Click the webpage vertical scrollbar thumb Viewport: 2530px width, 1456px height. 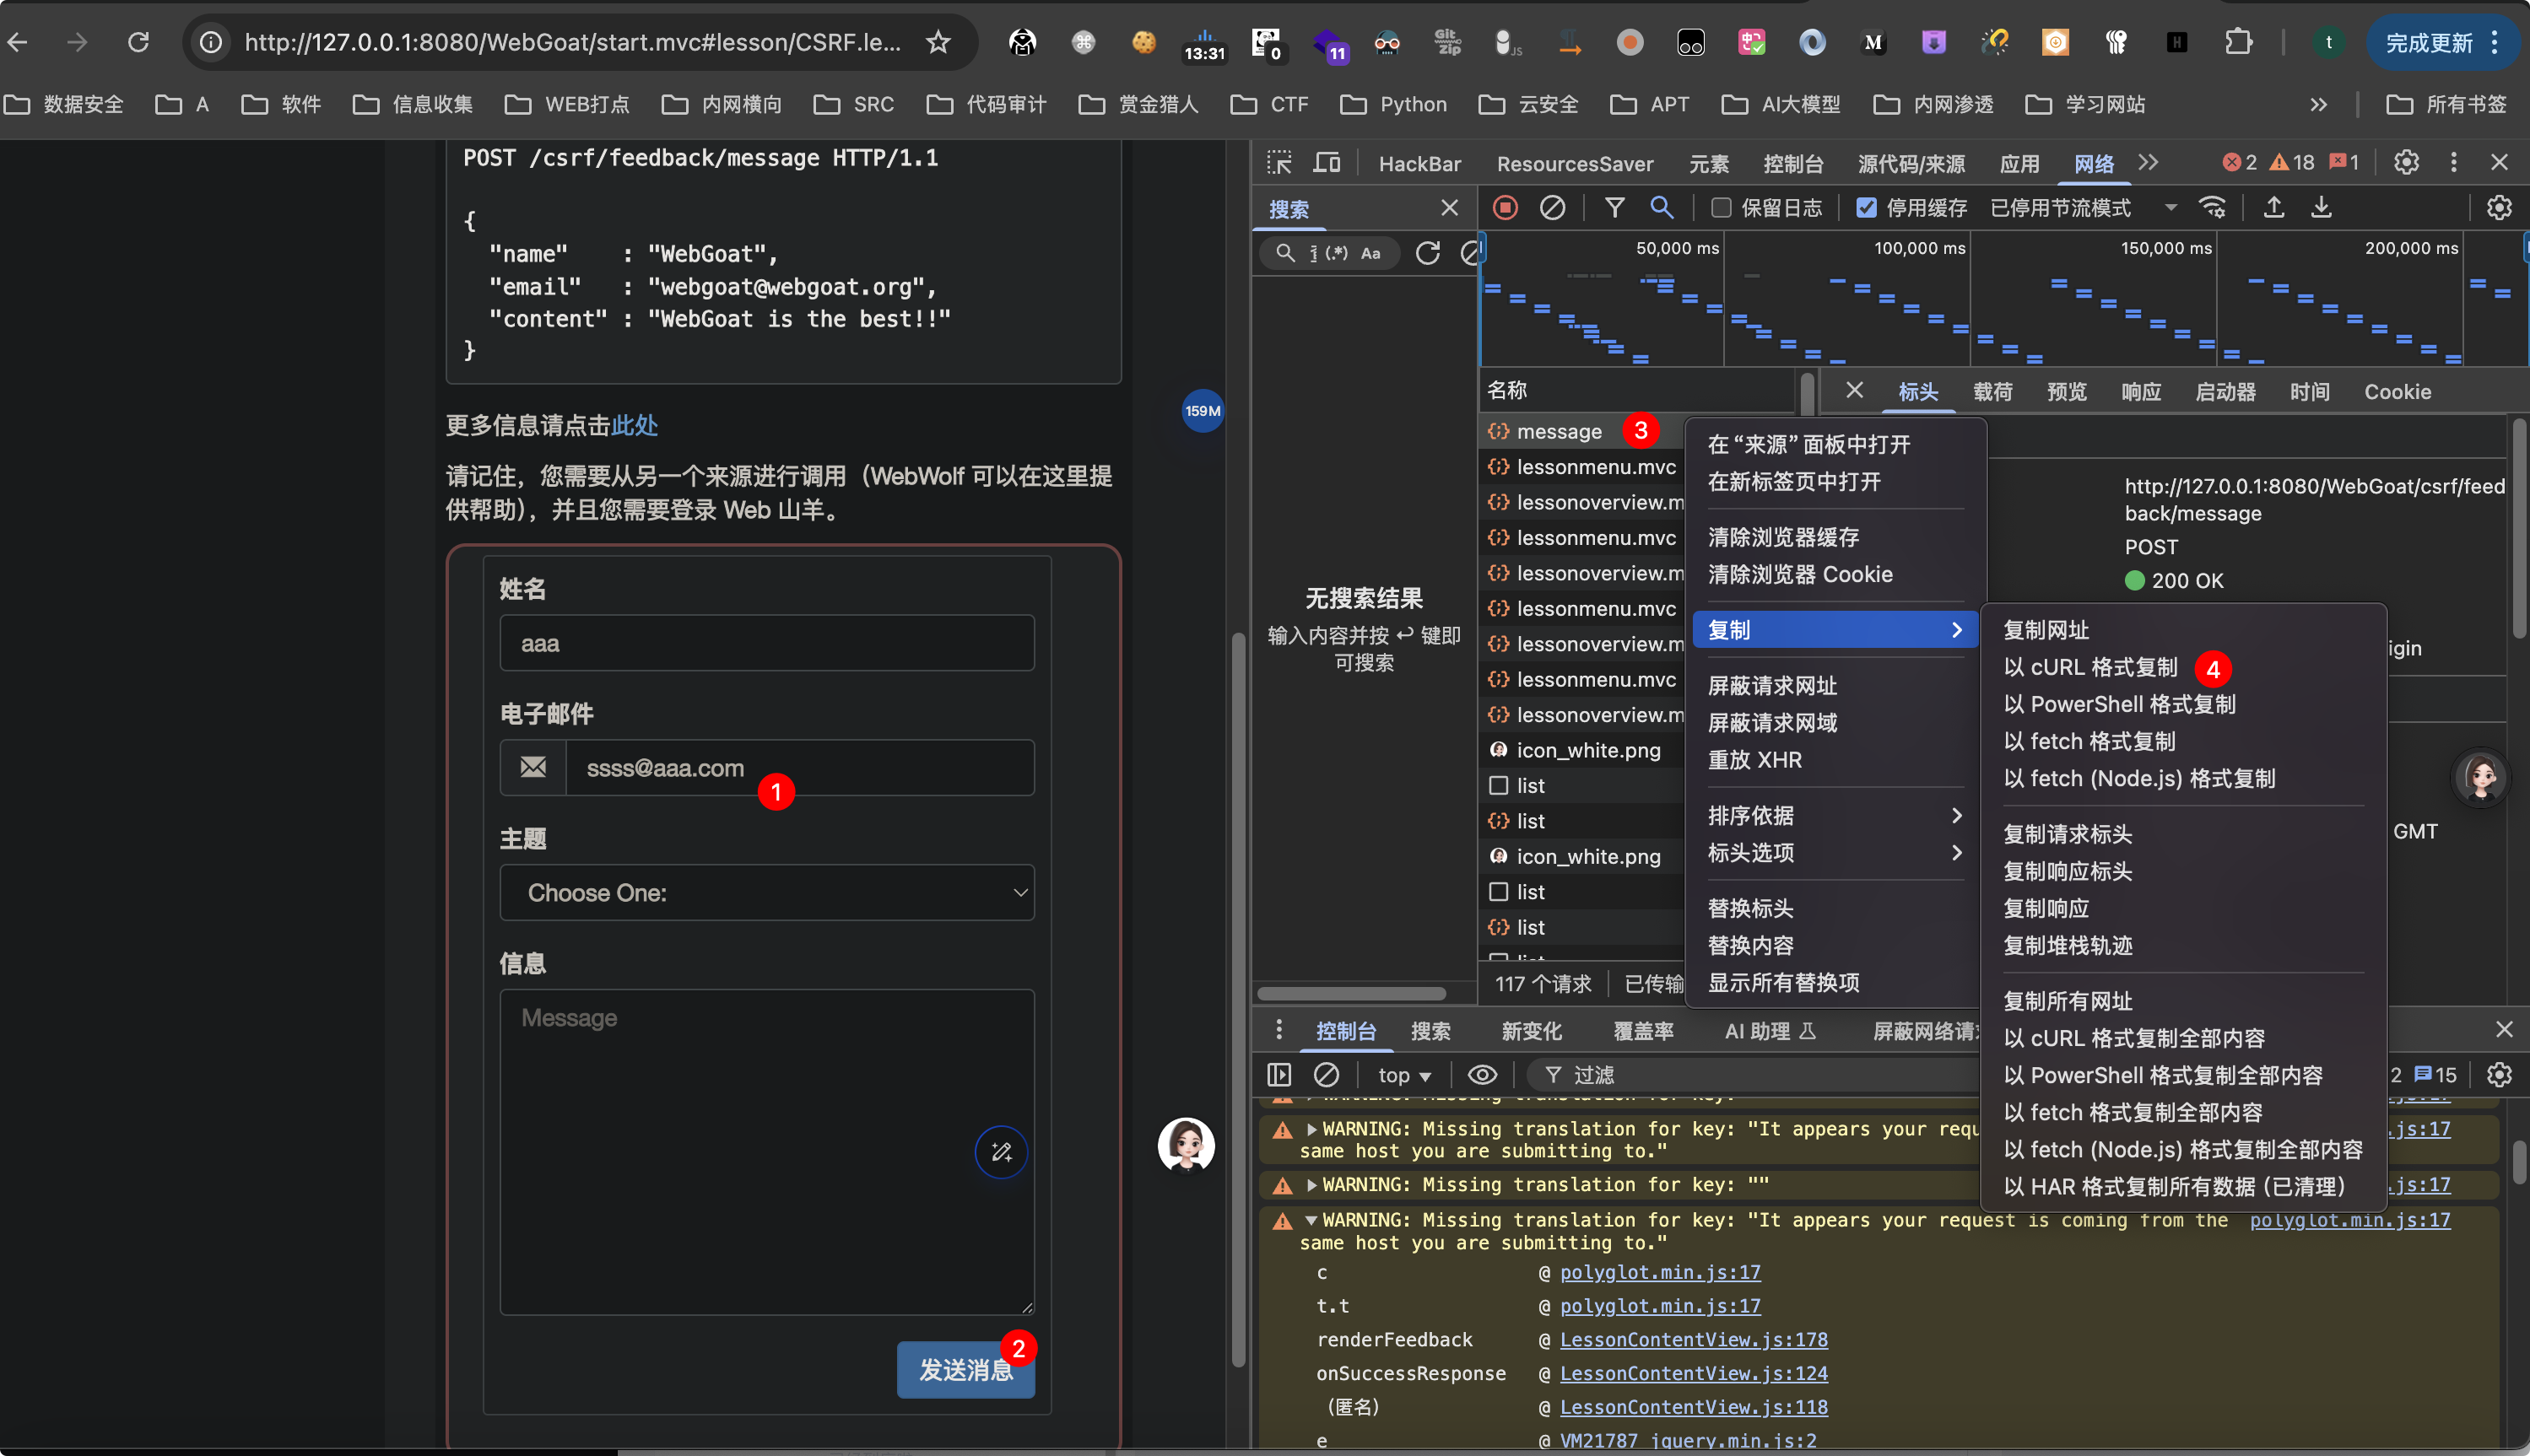tap(1237, 1000)
